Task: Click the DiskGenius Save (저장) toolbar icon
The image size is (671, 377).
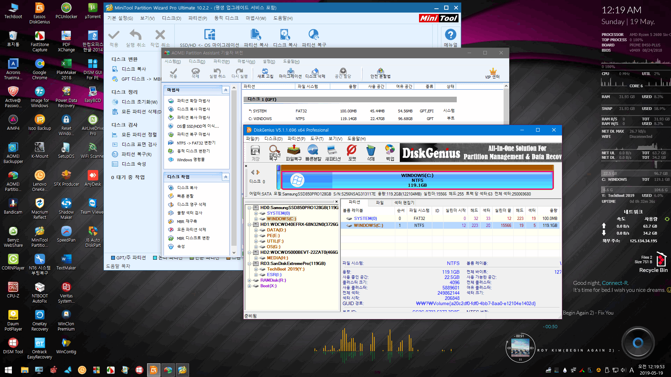Action: pyautogui.click(x=255, y=153)
